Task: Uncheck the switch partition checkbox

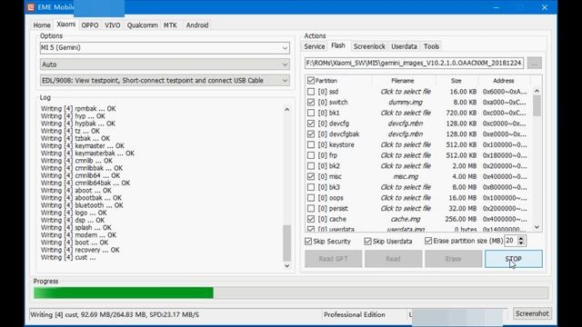Action: point(311,102)
